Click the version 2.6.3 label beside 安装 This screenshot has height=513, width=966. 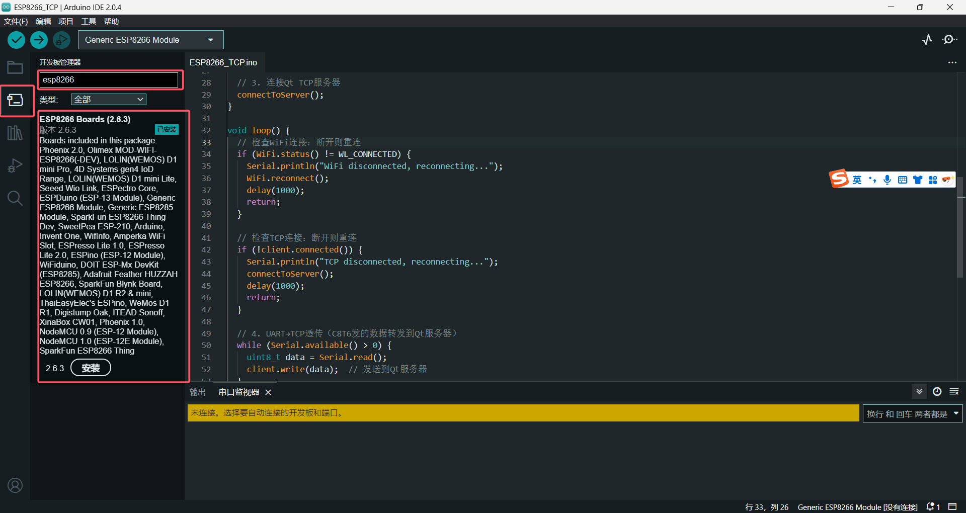coord(55,368)
